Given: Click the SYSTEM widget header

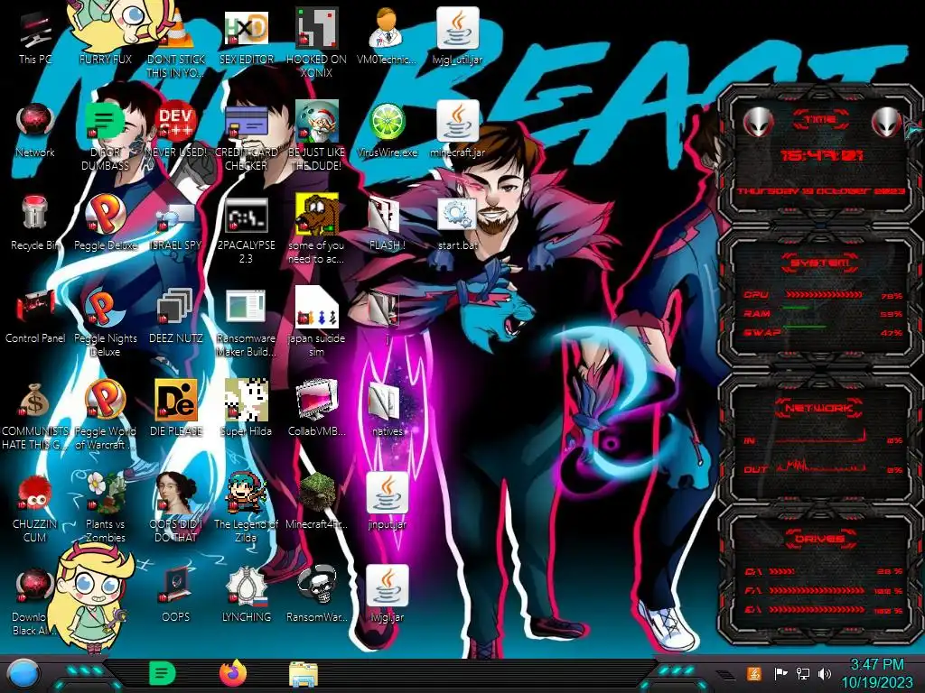Looking at the screenshot, I should [x=820, y=263].
